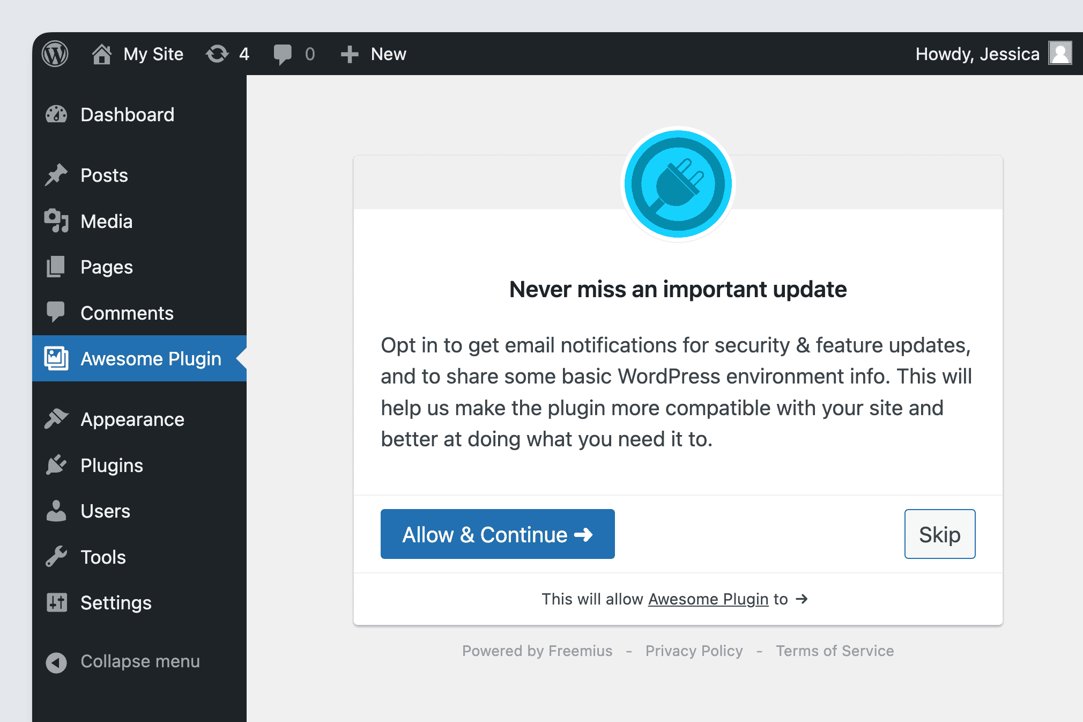The height and width of the screenshot is (722, 1083).
Task: Click the Pages document icon
Action: pyautogui.click(x=56, y=267)
